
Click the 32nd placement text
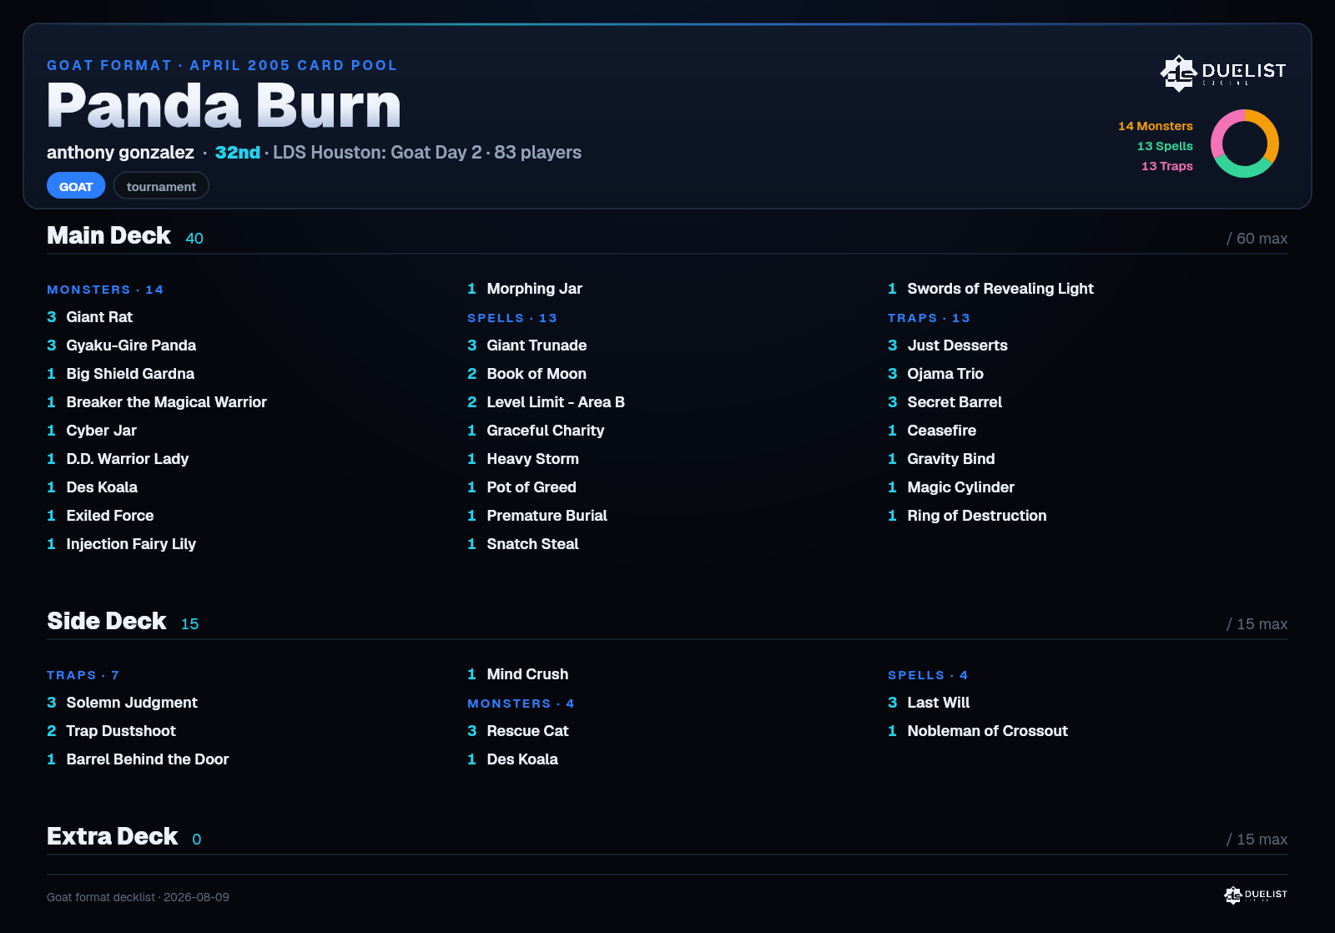tap(238, 153)
